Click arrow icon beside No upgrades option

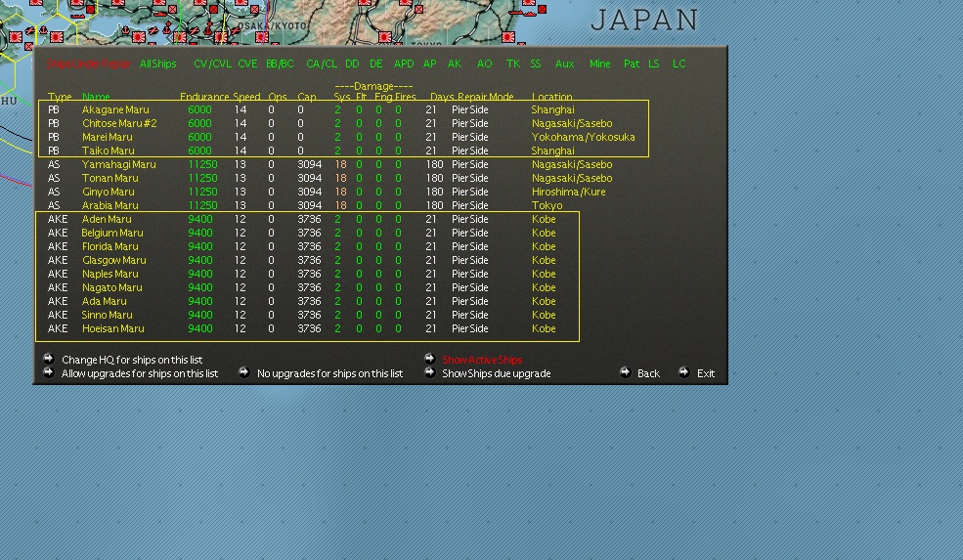[x=243, y=372]
